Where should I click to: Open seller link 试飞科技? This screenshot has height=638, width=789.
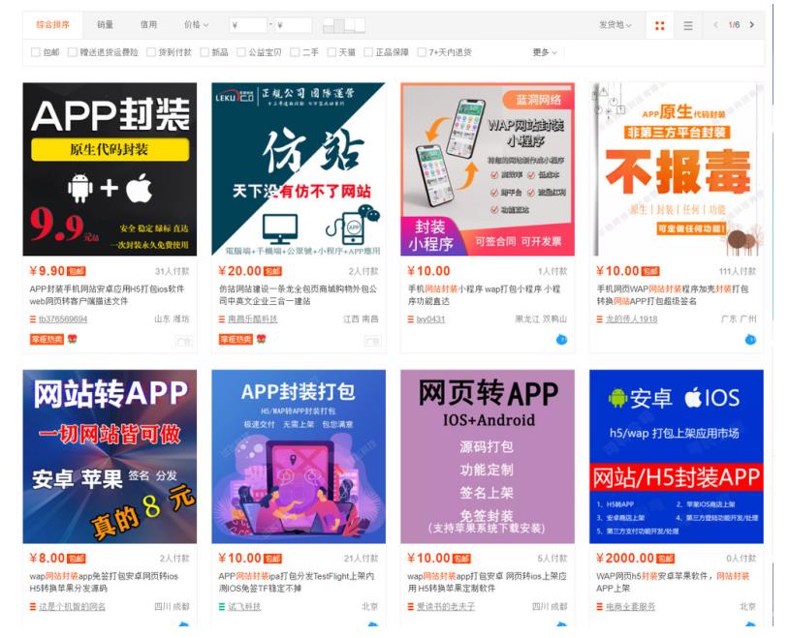click(244, 607)
